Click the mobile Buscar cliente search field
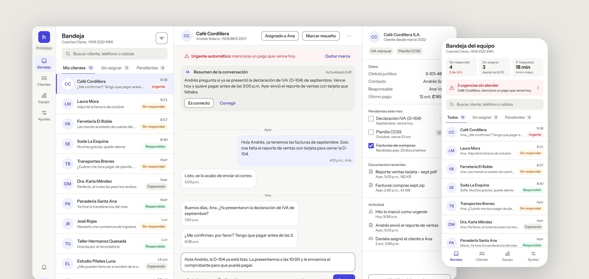Image resolution: width=589 pixels, height=279 pixels. pyautogui.click(x=495, y=104)
